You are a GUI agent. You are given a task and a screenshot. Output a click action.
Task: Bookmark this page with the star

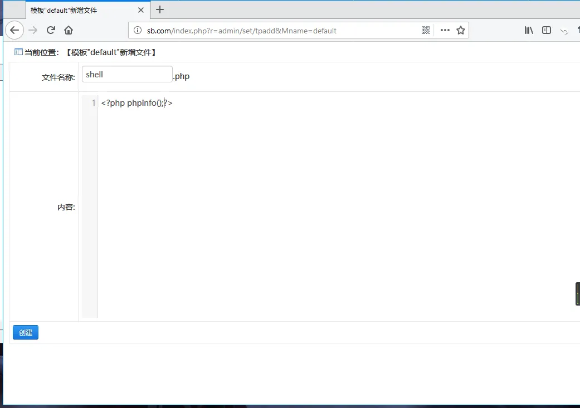coord(461,31)
